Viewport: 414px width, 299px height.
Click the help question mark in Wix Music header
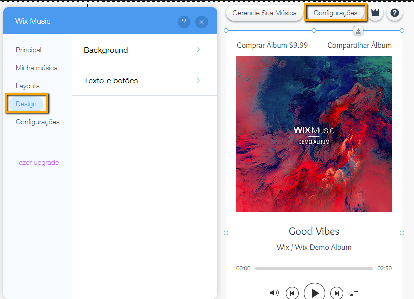[184, 22]
